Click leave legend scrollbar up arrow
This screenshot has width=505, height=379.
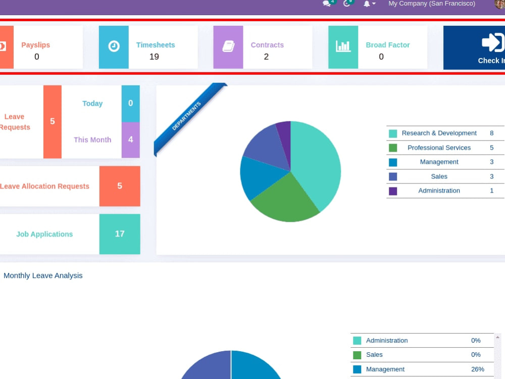pos(497,337)
